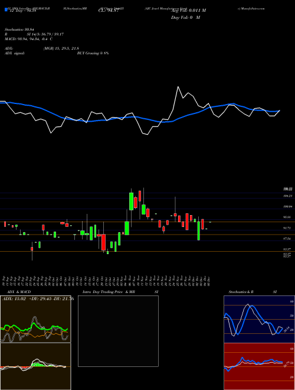Click the tallest green candlestick near 104
Screen dimensions: 295x390
pos(131,201)
